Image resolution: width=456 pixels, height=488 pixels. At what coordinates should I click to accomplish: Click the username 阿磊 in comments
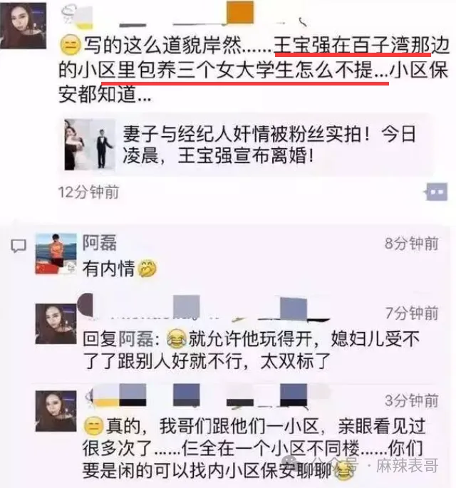[x=99, y=243]
